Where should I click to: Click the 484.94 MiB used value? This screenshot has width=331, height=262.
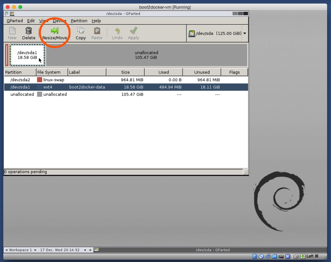click(170, 87)
